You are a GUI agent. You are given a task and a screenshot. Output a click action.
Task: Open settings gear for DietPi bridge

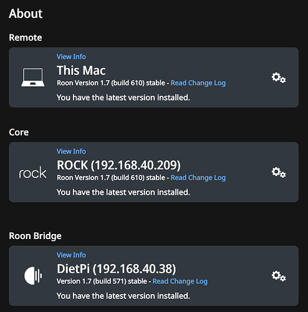click(279, 276)
